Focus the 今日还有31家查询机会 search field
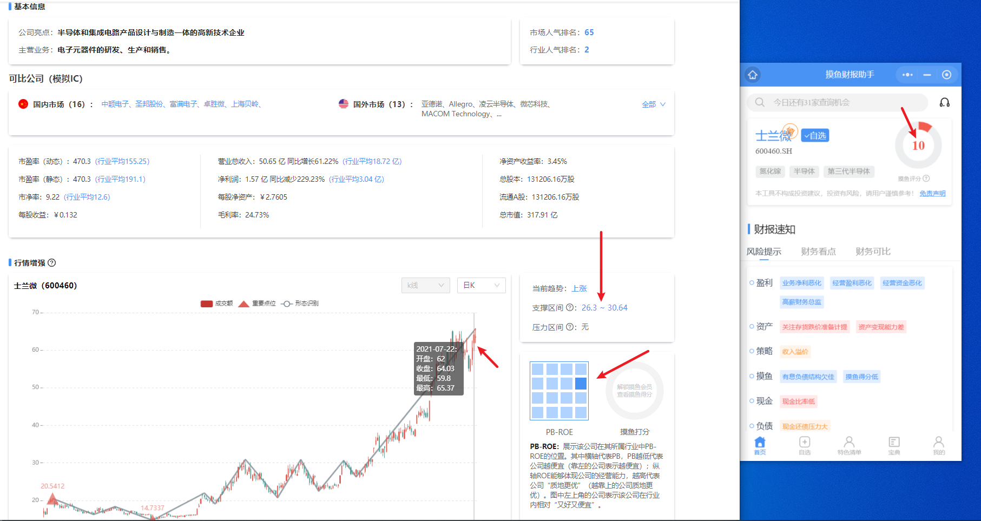981x521 pixels. [x=838, y=102]
